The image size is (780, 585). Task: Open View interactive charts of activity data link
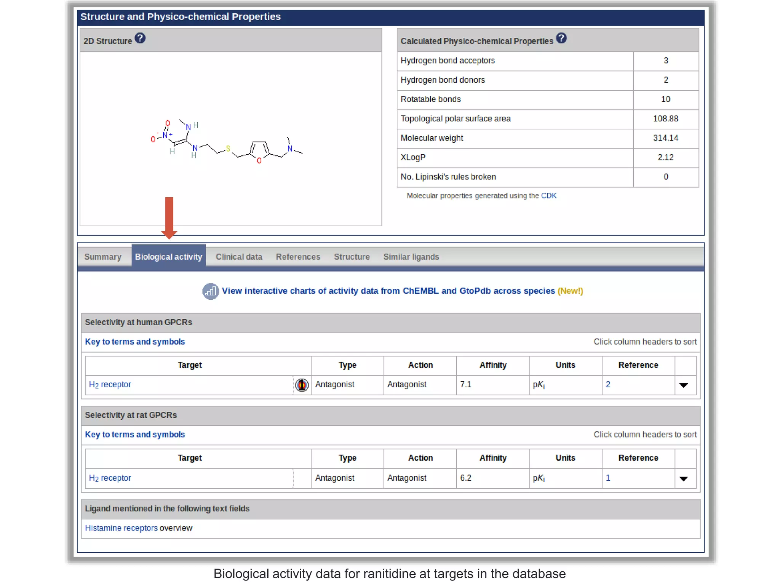[x=388, y=291]
